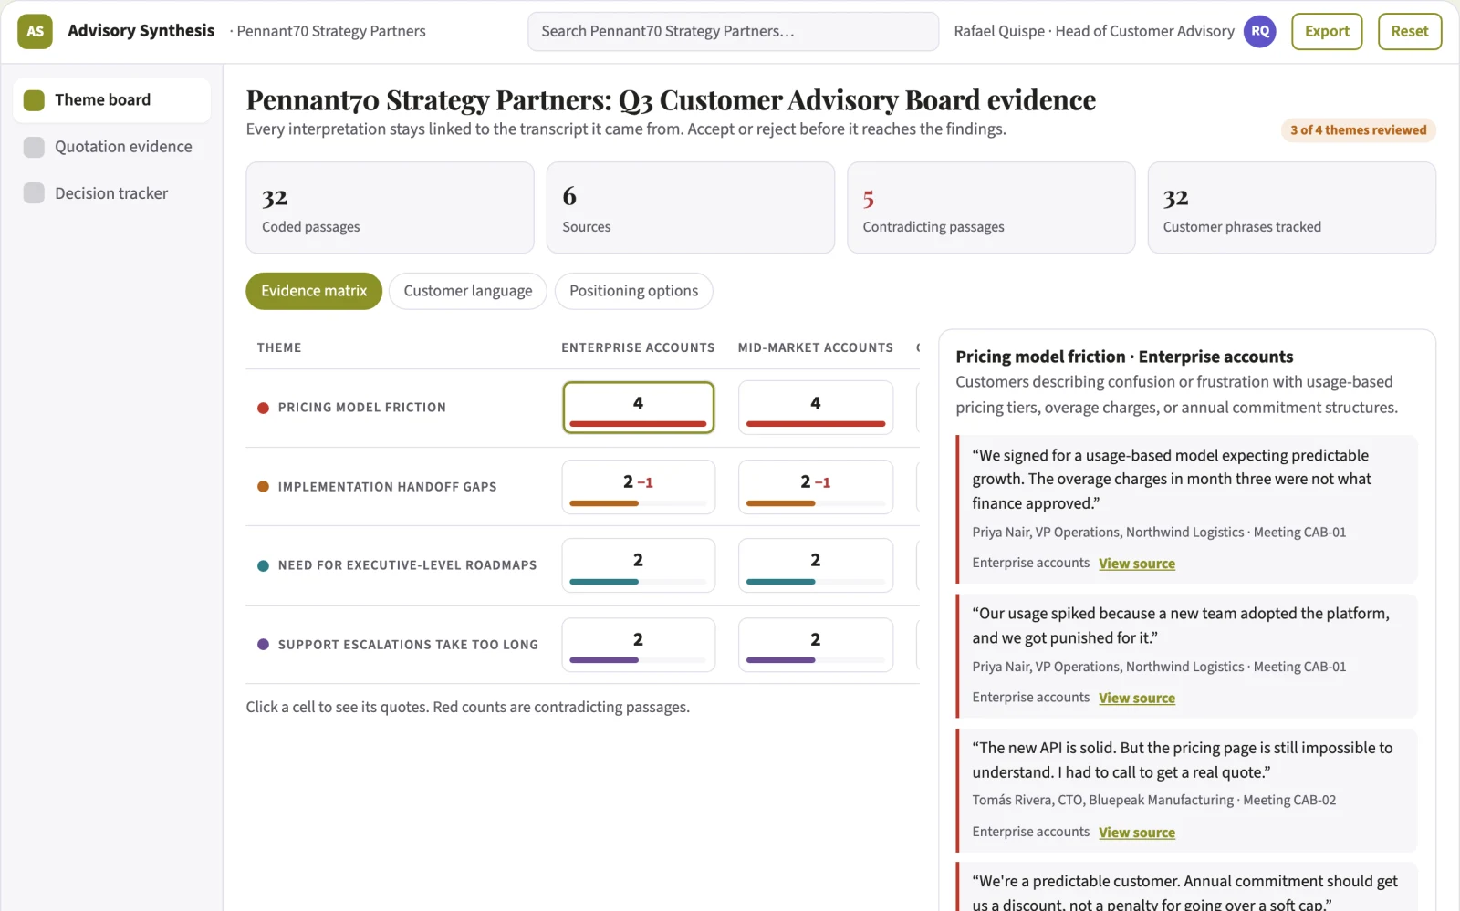View source for the overage charges quote
This screenshot has height=911, width=1460.
pyautogui.click(x=1137, y=564)
